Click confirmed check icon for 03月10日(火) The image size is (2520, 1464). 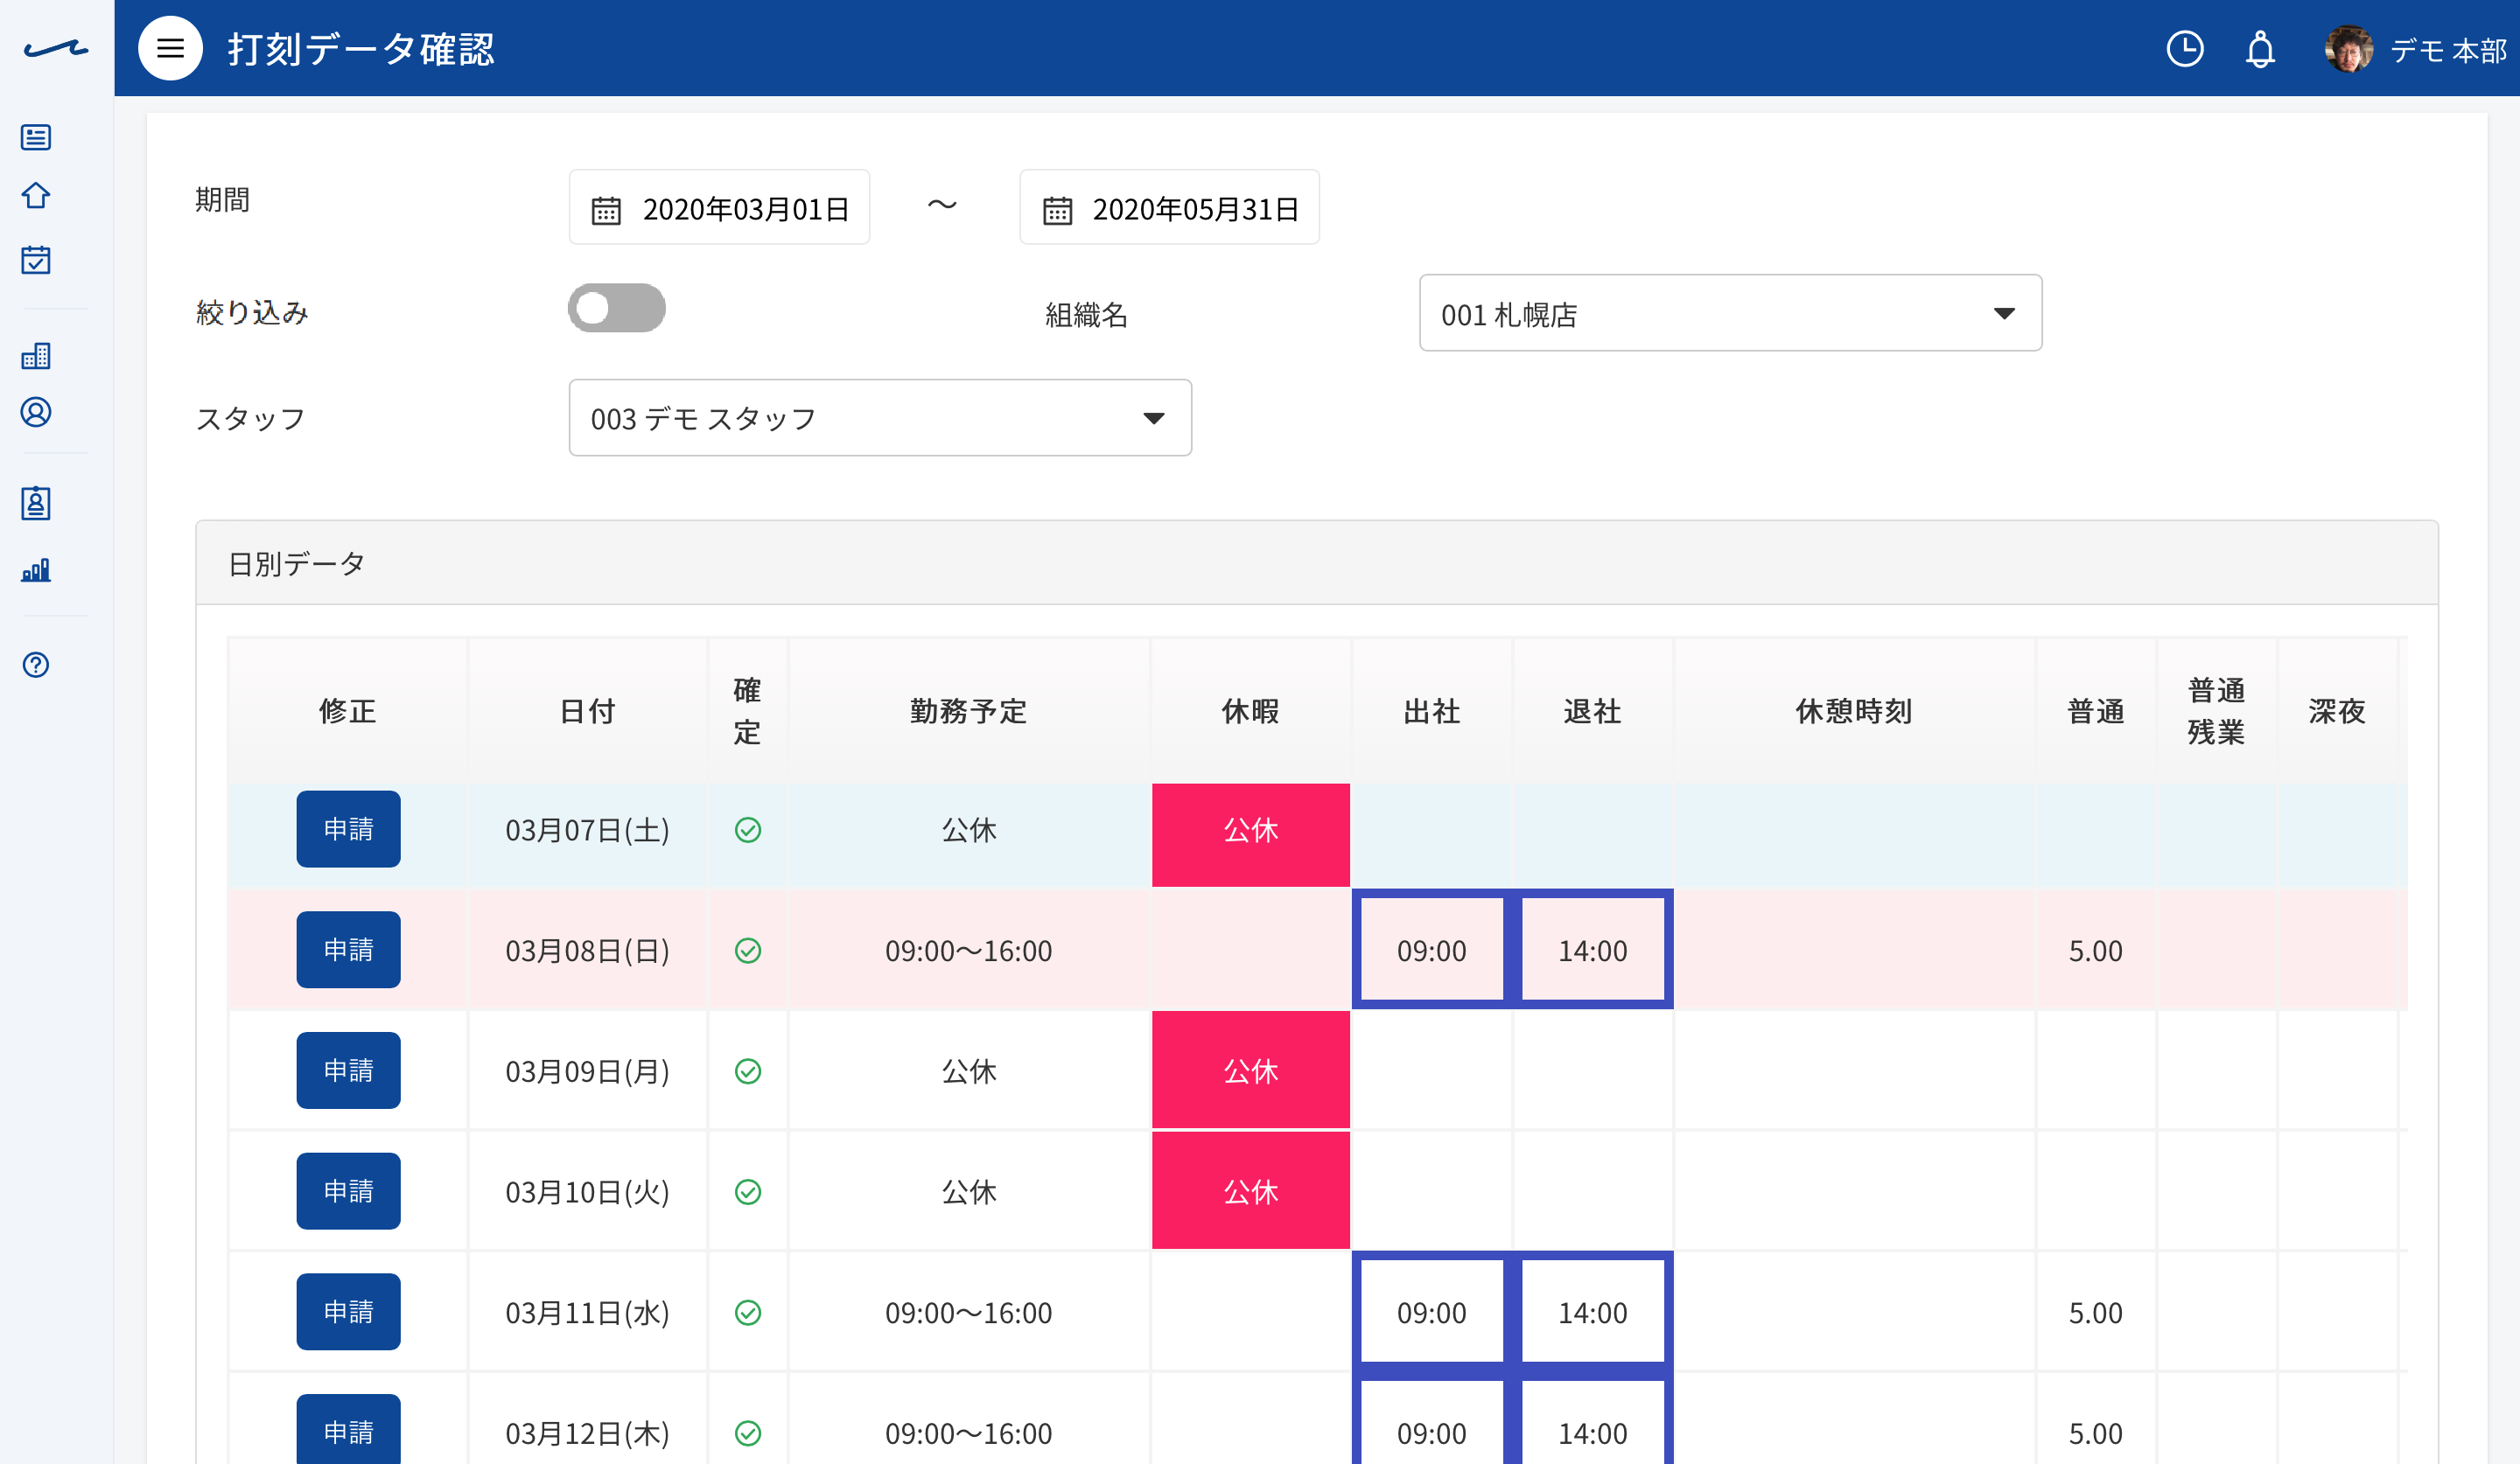[x=748, y=1191]
